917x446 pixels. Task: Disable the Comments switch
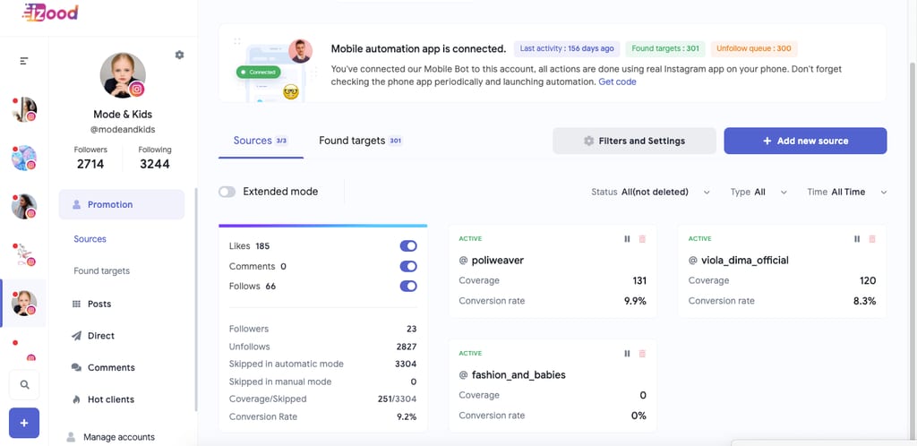[408, 266]
